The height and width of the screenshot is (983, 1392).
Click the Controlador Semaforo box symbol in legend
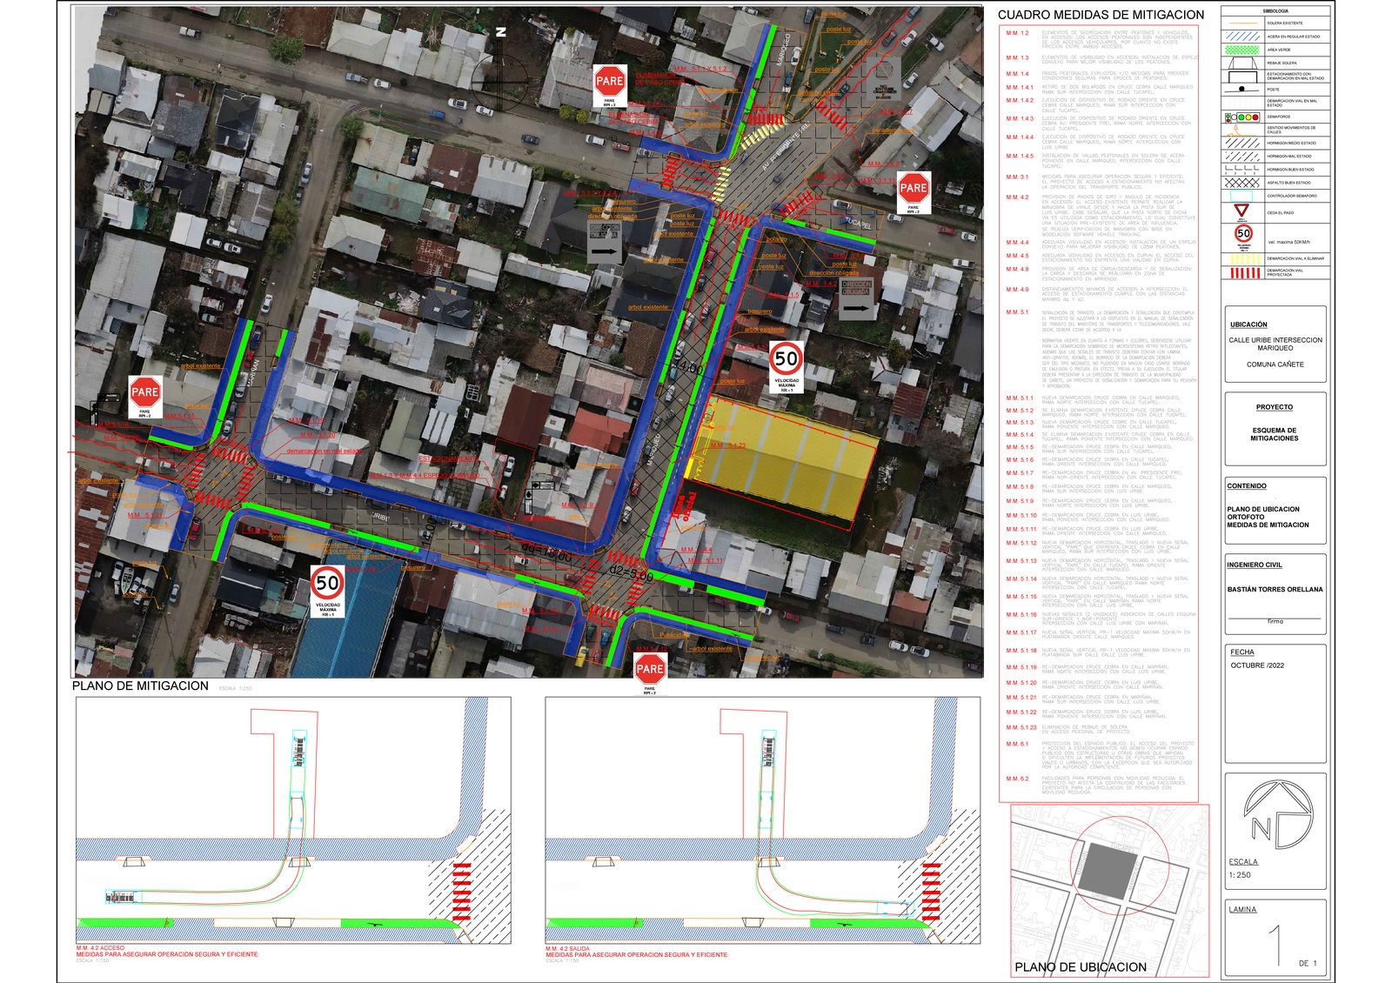coord(1241,196)
